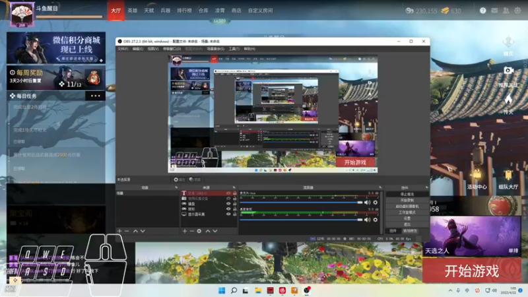This screenshot has height=297, width=528.
Task: Pop out the OBS controls dock
Action: coord(426,187)
